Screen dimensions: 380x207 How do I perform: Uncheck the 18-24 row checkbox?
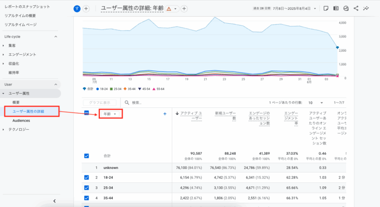click(87, 177)
